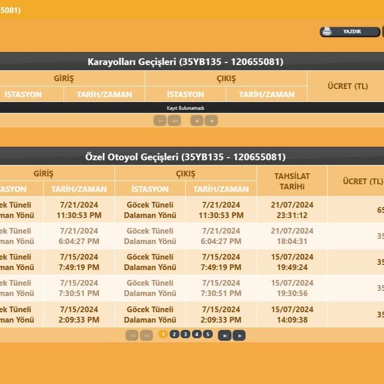Click the Karayolları Geçişleri table title bar

(192, 61)
